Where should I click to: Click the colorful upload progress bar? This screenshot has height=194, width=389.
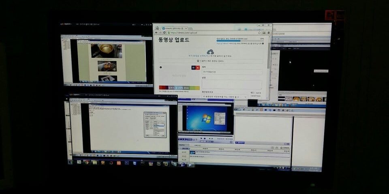point(179,87)
